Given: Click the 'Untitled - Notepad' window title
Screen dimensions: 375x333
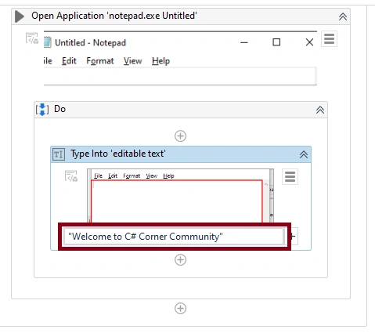Looking at the screenshot, I should (91, 42).
